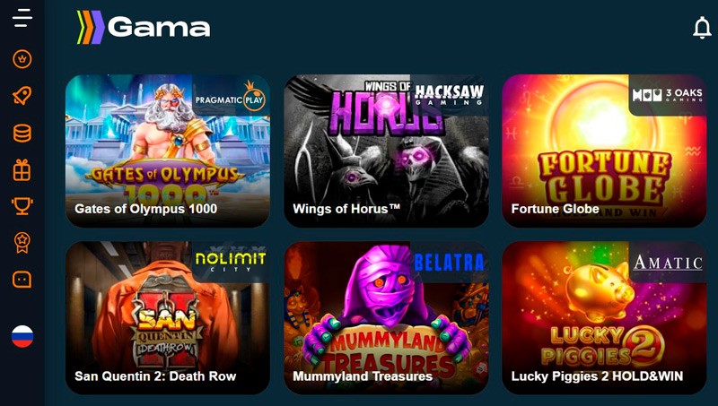Click the chat support face icon
This screenshot has width=718, height=406.
point(22,280)
